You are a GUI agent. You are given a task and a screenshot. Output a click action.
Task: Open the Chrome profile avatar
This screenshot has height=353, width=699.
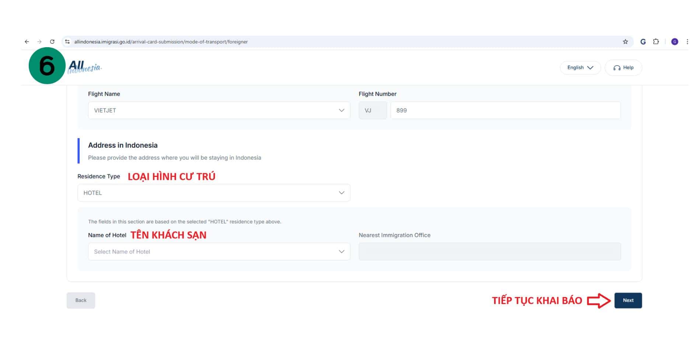coord(675,42)
